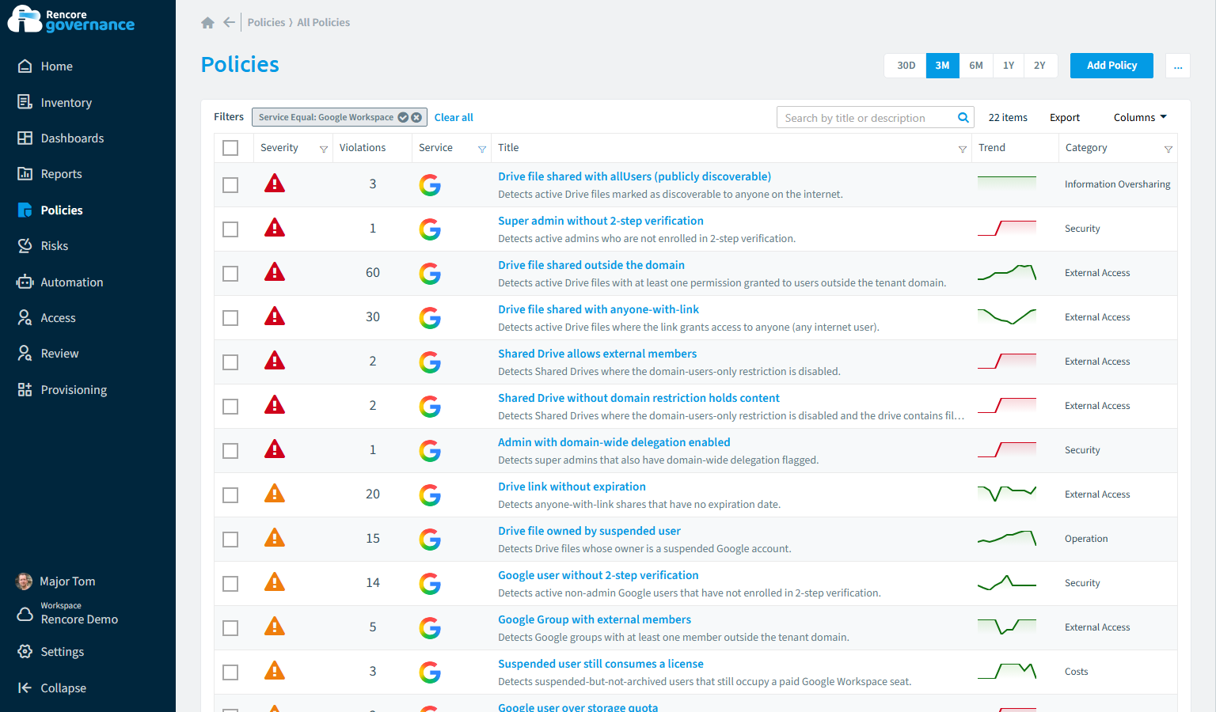The height and width of the screenshot is (712, 1216).
Task: Expand the Columns dropdown
Action: click(x=1140, y=118)
